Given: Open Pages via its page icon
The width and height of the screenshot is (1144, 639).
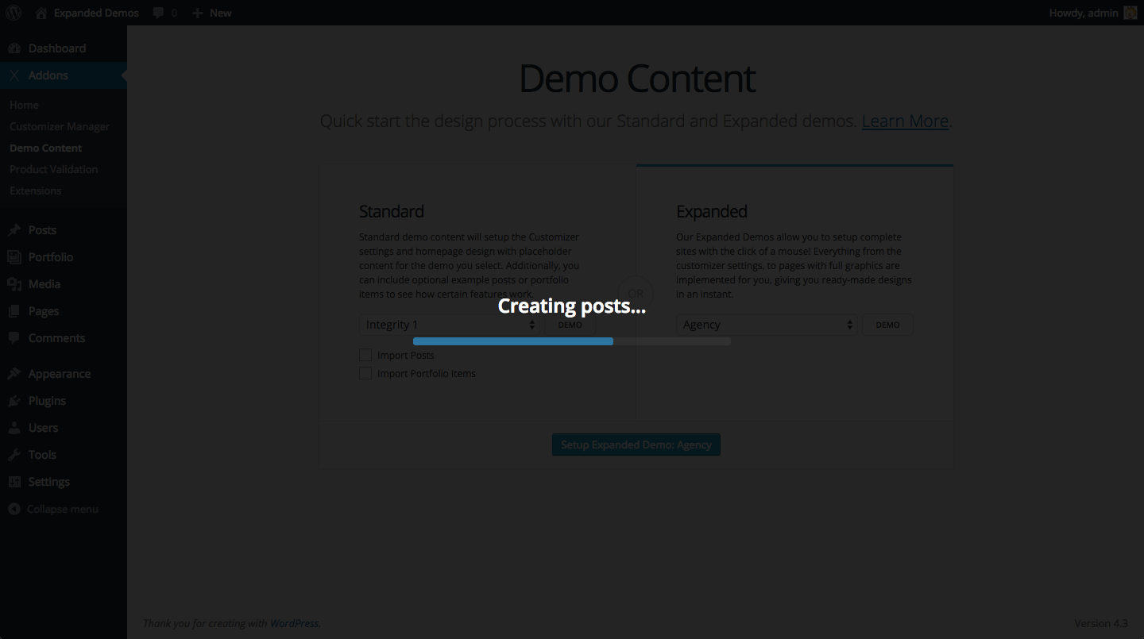Looking at the screenshot, I should click(x=14, y=310).
